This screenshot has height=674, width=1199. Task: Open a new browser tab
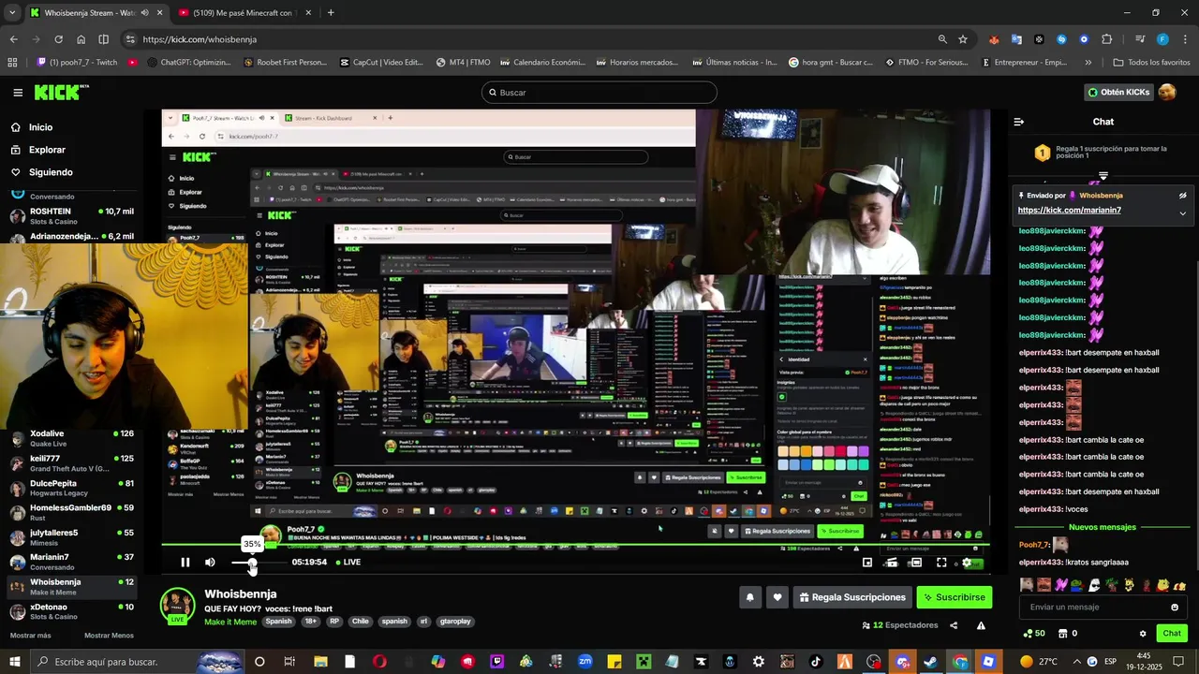click(331, 13)
